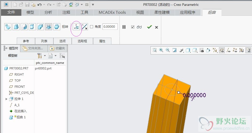Screen dimensions: 252x133
Task: Open the saved orientations cube dropdown
Action: click(x=195, y=50)
